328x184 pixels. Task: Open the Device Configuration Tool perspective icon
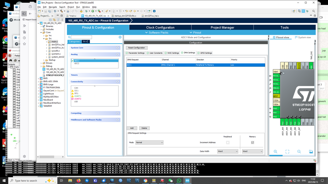tap(303, 11)
